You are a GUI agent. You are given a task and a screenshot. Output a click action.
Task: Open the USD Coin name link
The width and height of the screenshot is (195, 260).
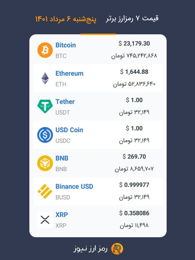click(69, 130)
